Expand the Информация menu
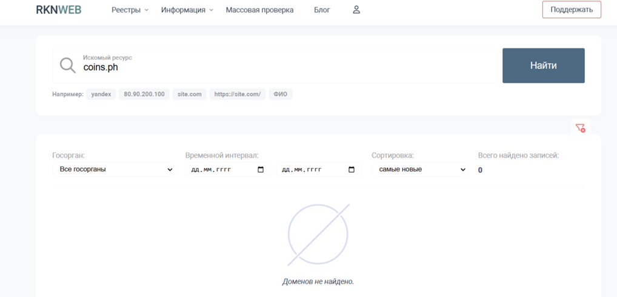Screen dimensions: 617x297 pyautogui.click(x=187, y=10)
